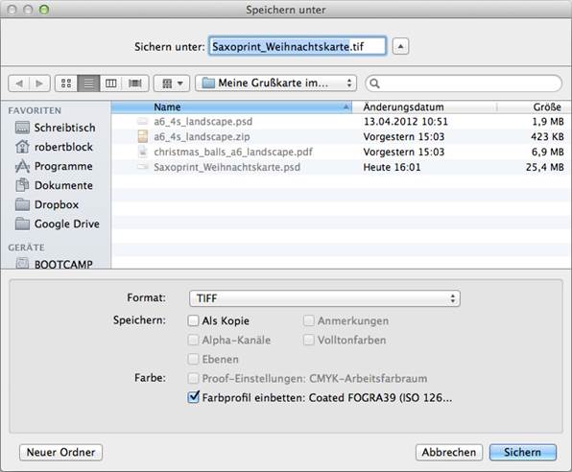The width and height of the screenshot is (572, 472).
Task: Select christmas_balls_a6_landscape.pdf
Action: pos(341,152)
